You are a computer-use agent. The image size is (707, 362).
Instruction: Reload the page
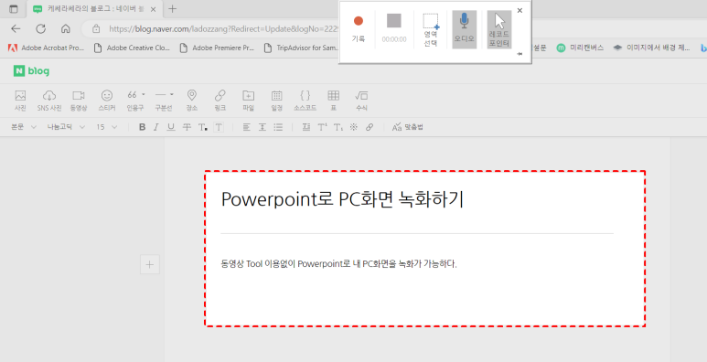point(40,29)
